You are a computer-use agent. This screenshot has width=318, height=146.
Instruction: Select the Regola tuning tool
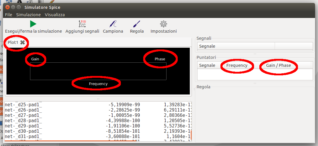137,24
